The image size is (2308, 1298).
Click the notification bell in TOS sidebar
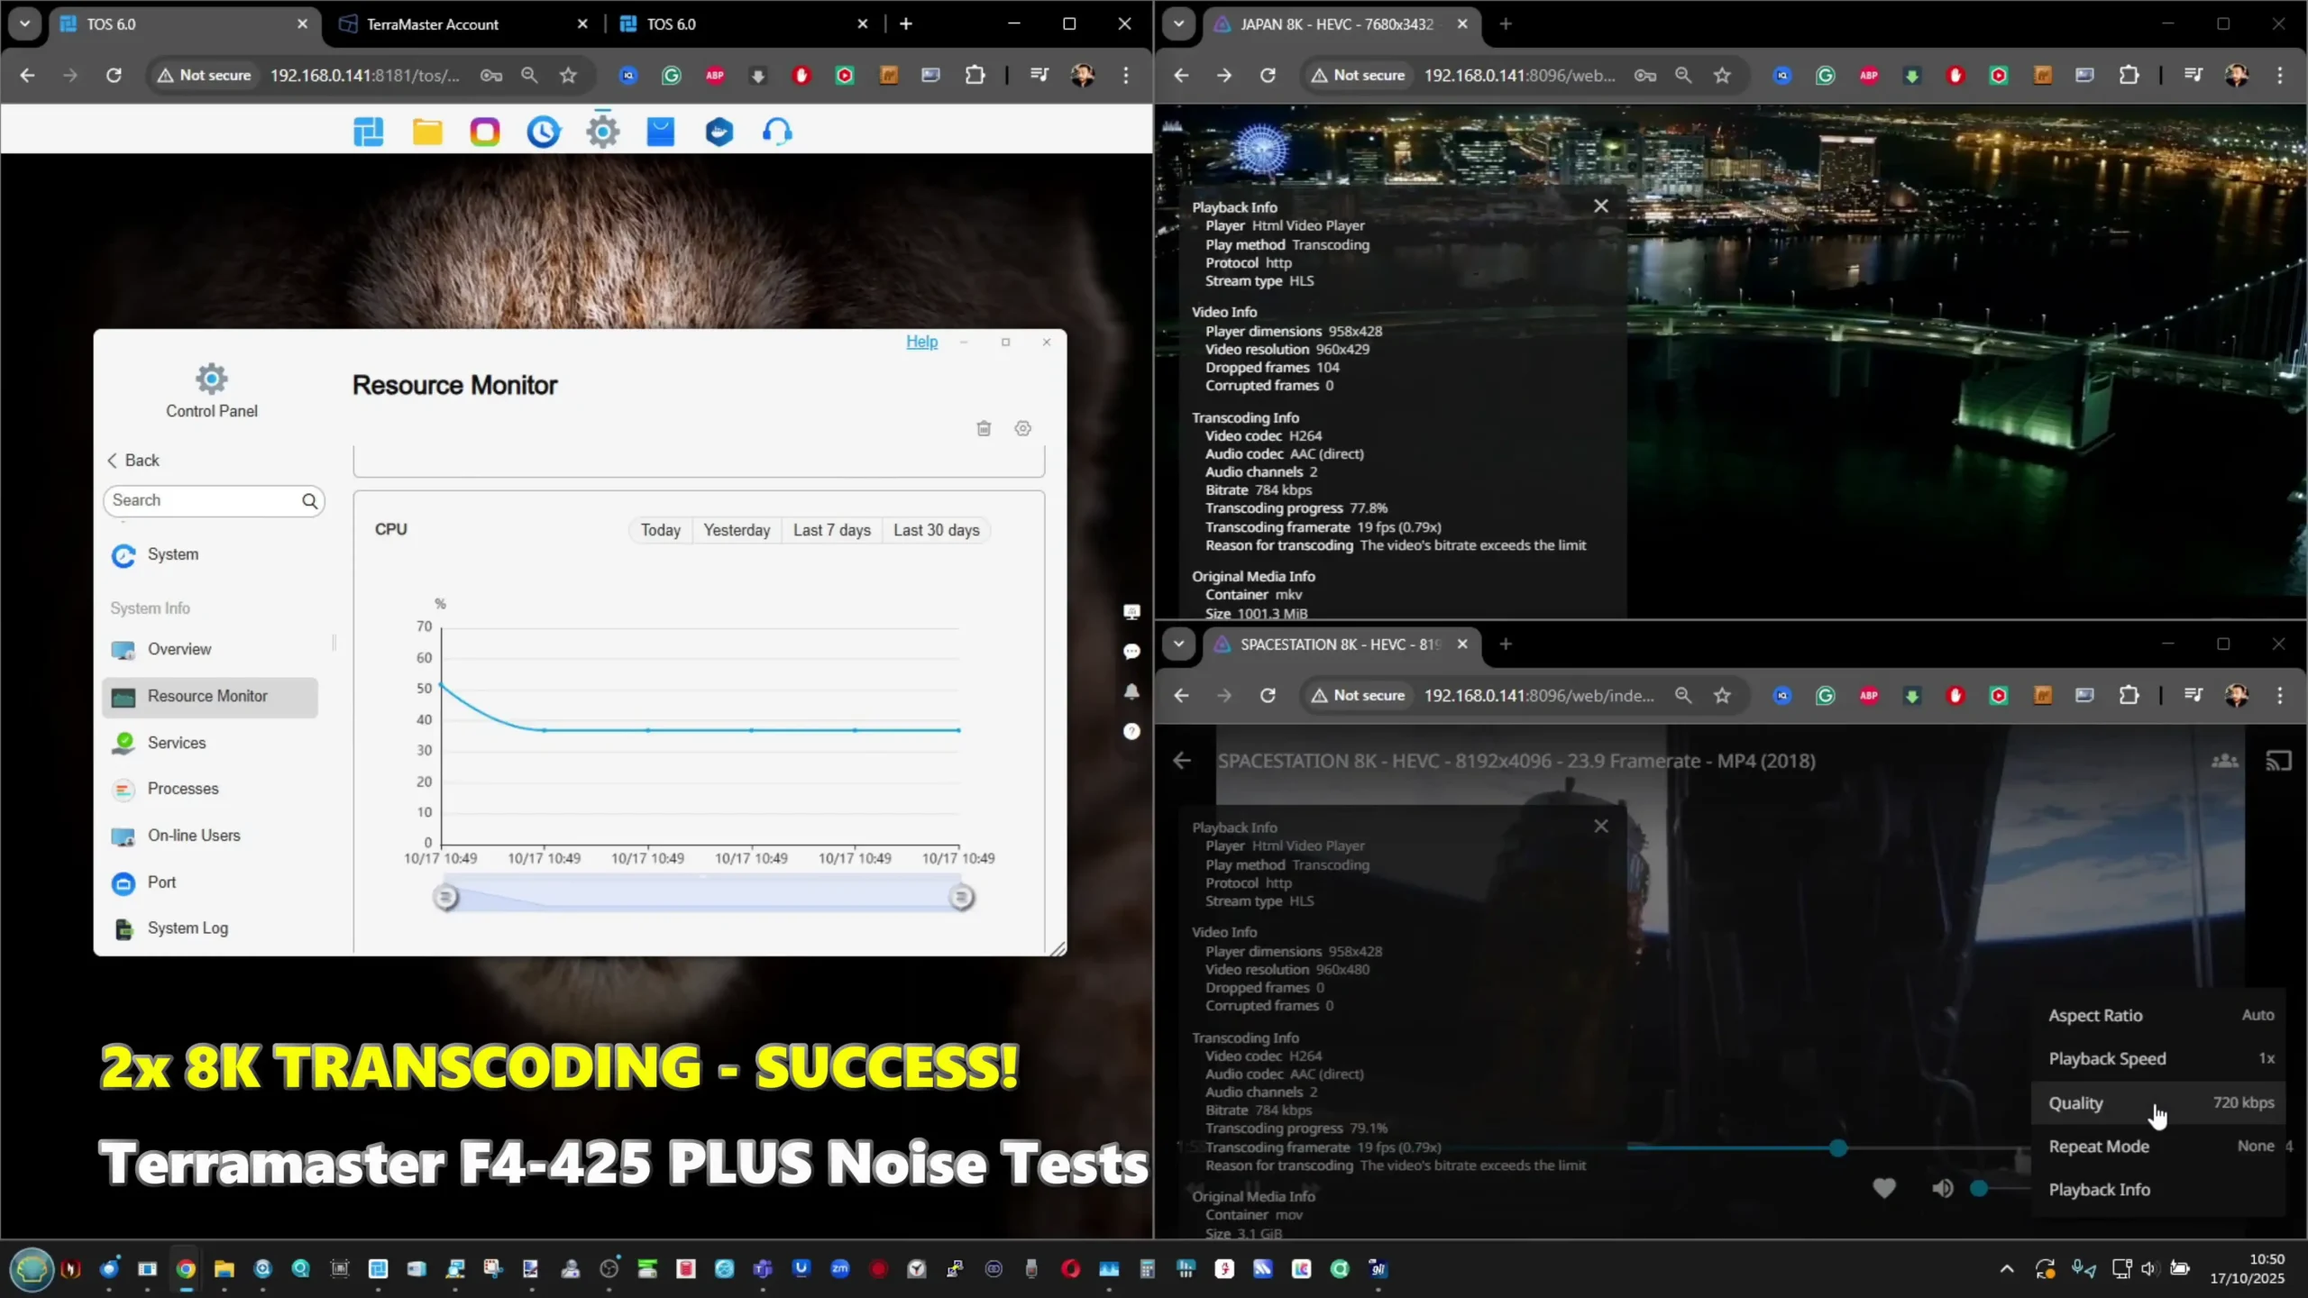[1131, 691]
